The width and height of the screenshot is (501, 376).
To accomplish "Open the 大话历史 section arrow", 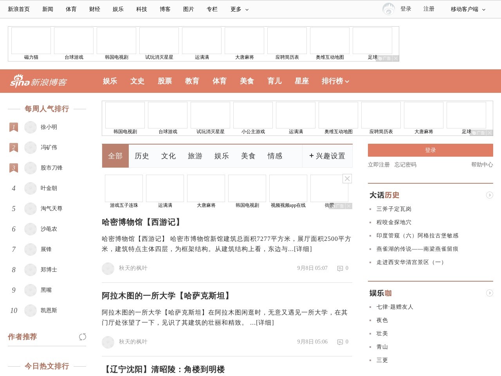I will [490, 195].
